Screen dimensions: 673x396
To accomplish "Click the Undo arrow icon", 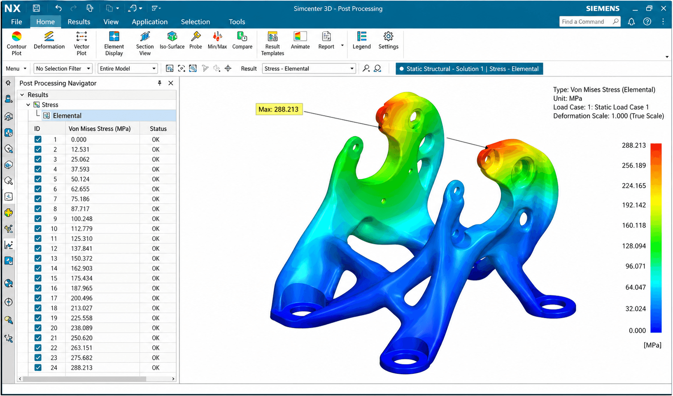I will (x=58, y=8).
